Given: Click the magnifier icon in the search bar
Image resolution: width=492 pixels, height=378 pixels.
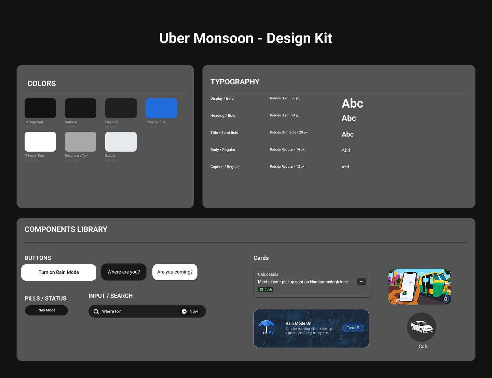Looking at the screenshot, I should pos(96,311).
